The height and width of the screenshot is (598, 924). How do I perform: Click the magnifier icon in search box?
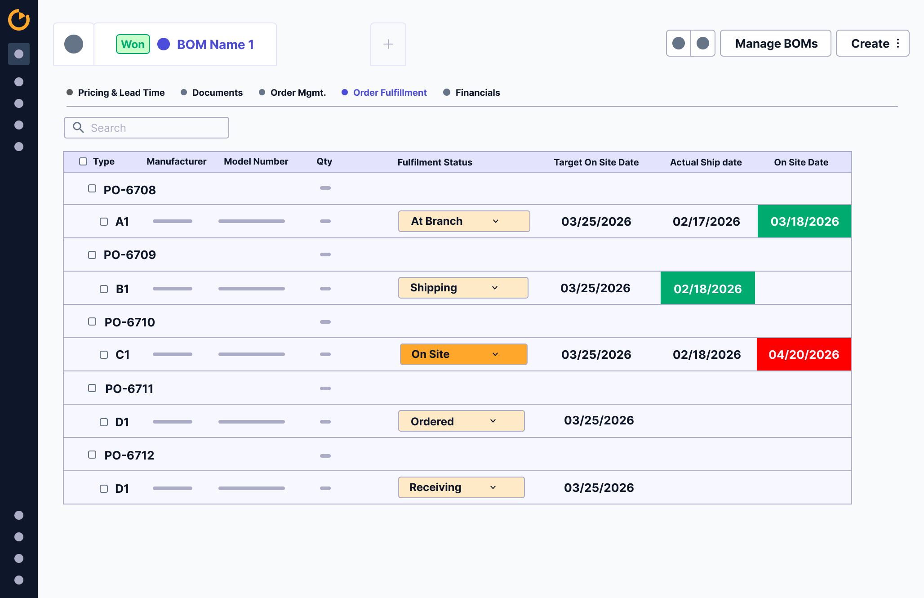point(79,128)
